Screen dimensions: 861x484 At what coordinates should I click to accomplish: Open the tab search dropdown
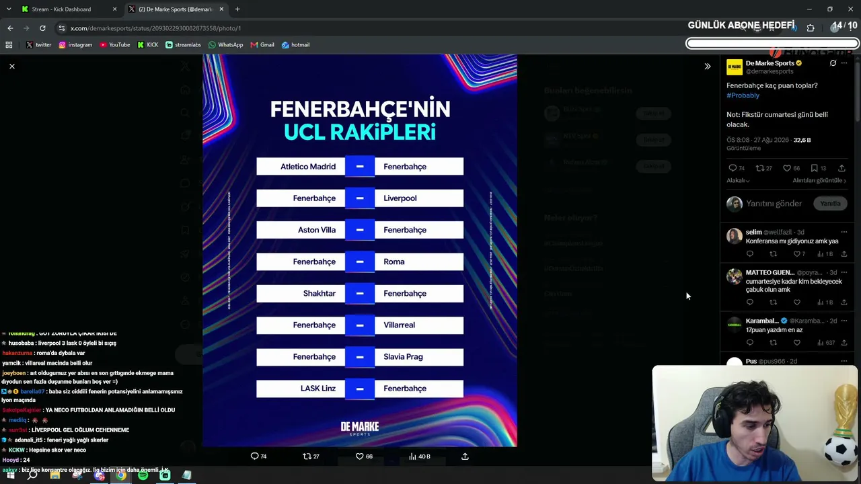tap(8, 9)
